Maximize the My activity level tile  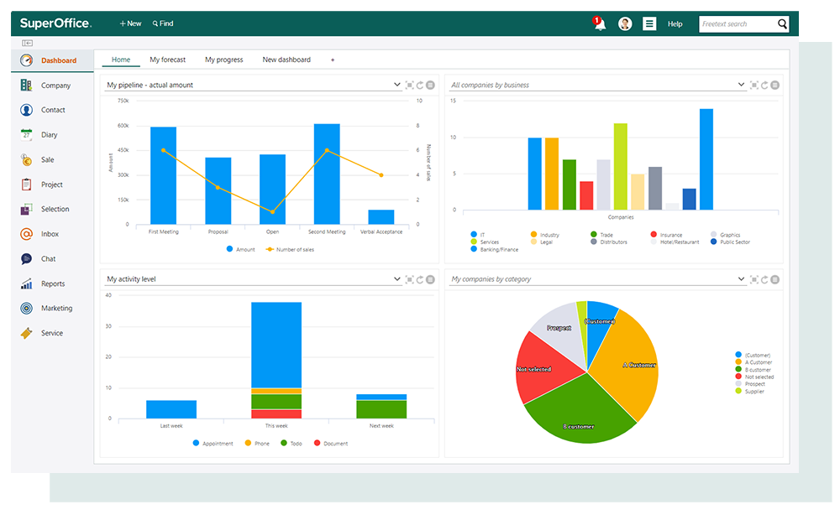point(409,279)
